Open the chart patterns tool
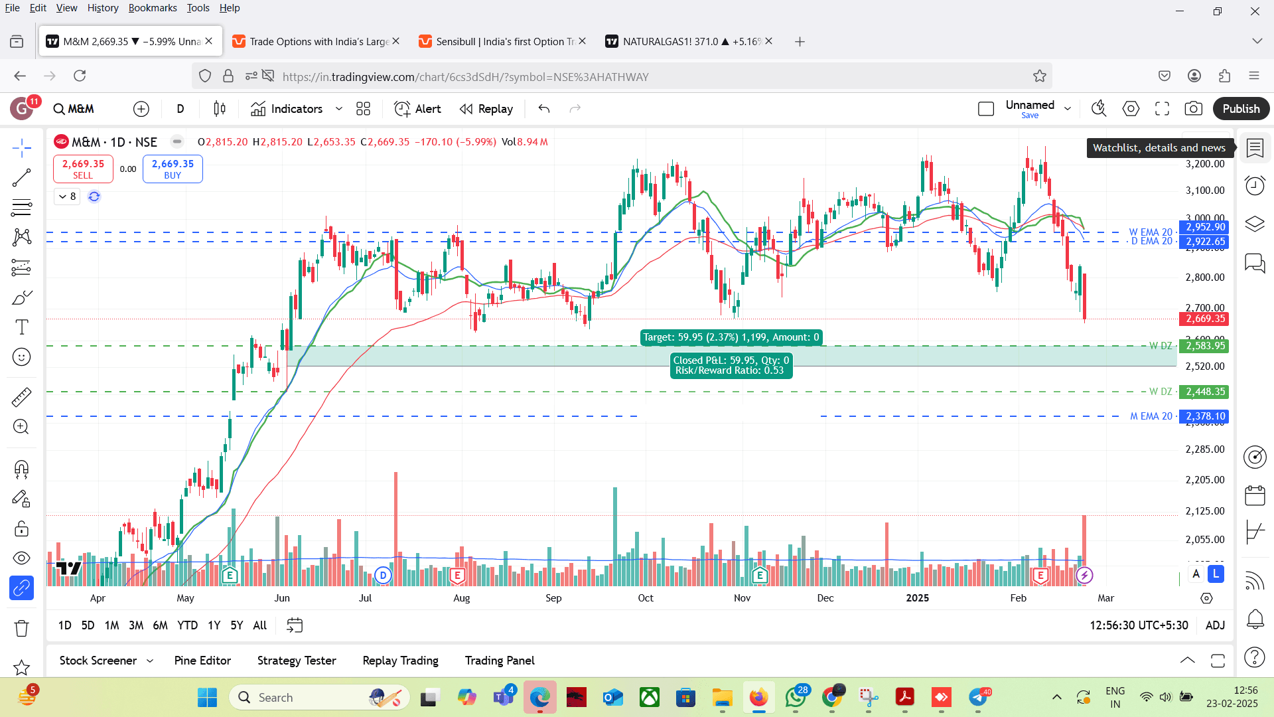Image resolution: width=1274 pixels, height=717 pixels. coord(21,237)
